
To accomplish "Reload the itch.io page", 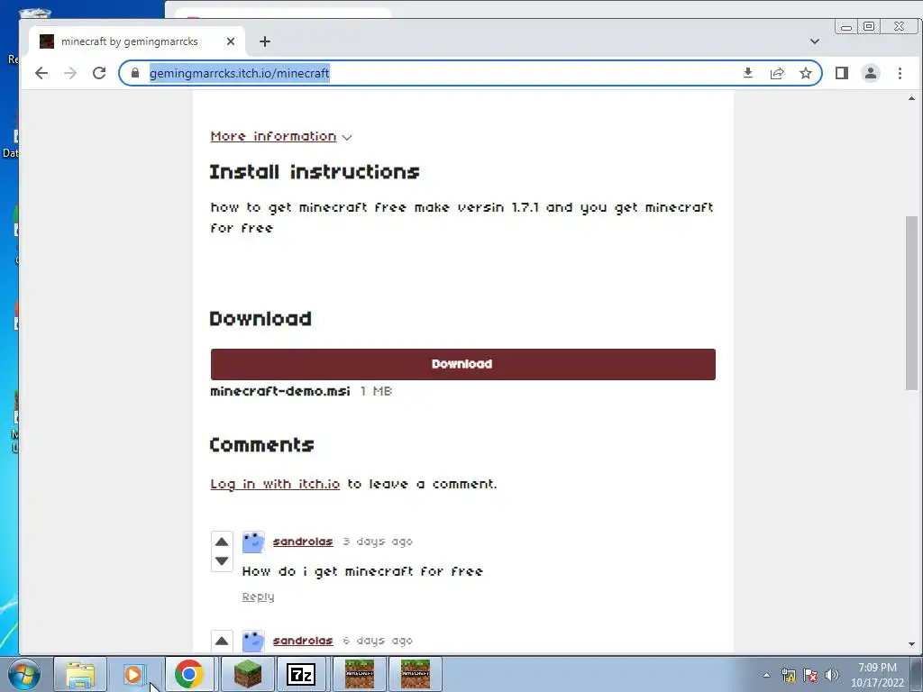I will click(99, 73).
